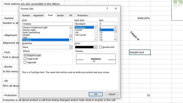
Task: Click font style list scroll up arrow
Action: pos(96,28)
